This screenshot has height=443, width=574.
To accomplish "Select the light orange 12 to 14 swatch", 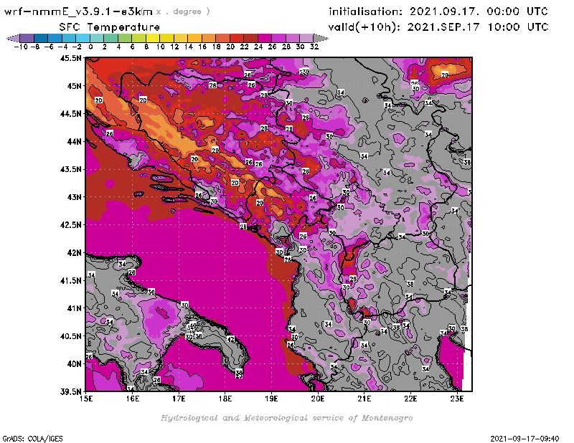I will (181, 39).
